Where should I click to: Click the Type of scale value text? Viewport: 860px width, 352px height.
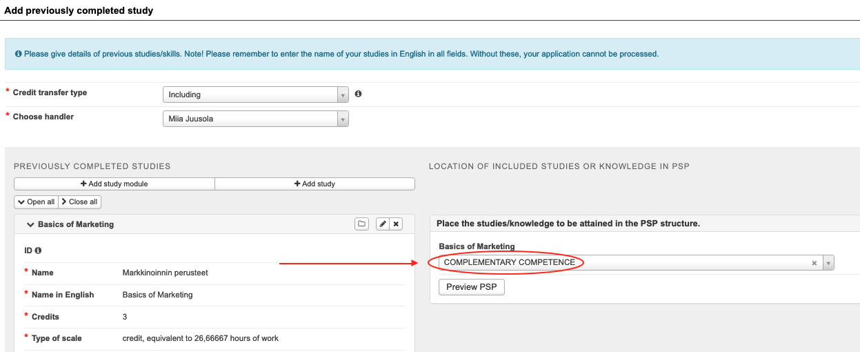pyautogui.click(x=200, y=338)
